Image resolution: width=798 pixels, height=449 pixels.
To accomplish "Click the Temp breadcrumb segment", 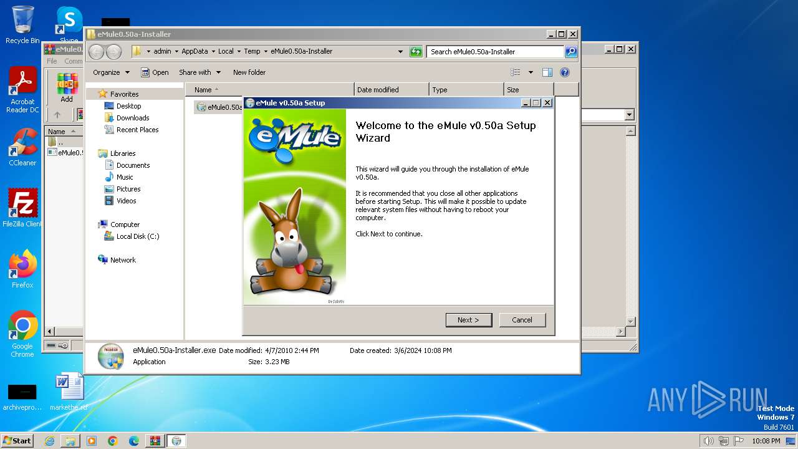I will 252,52.
